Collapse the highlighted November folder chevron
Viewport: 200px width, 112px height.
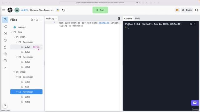click(x=17, y=92)
